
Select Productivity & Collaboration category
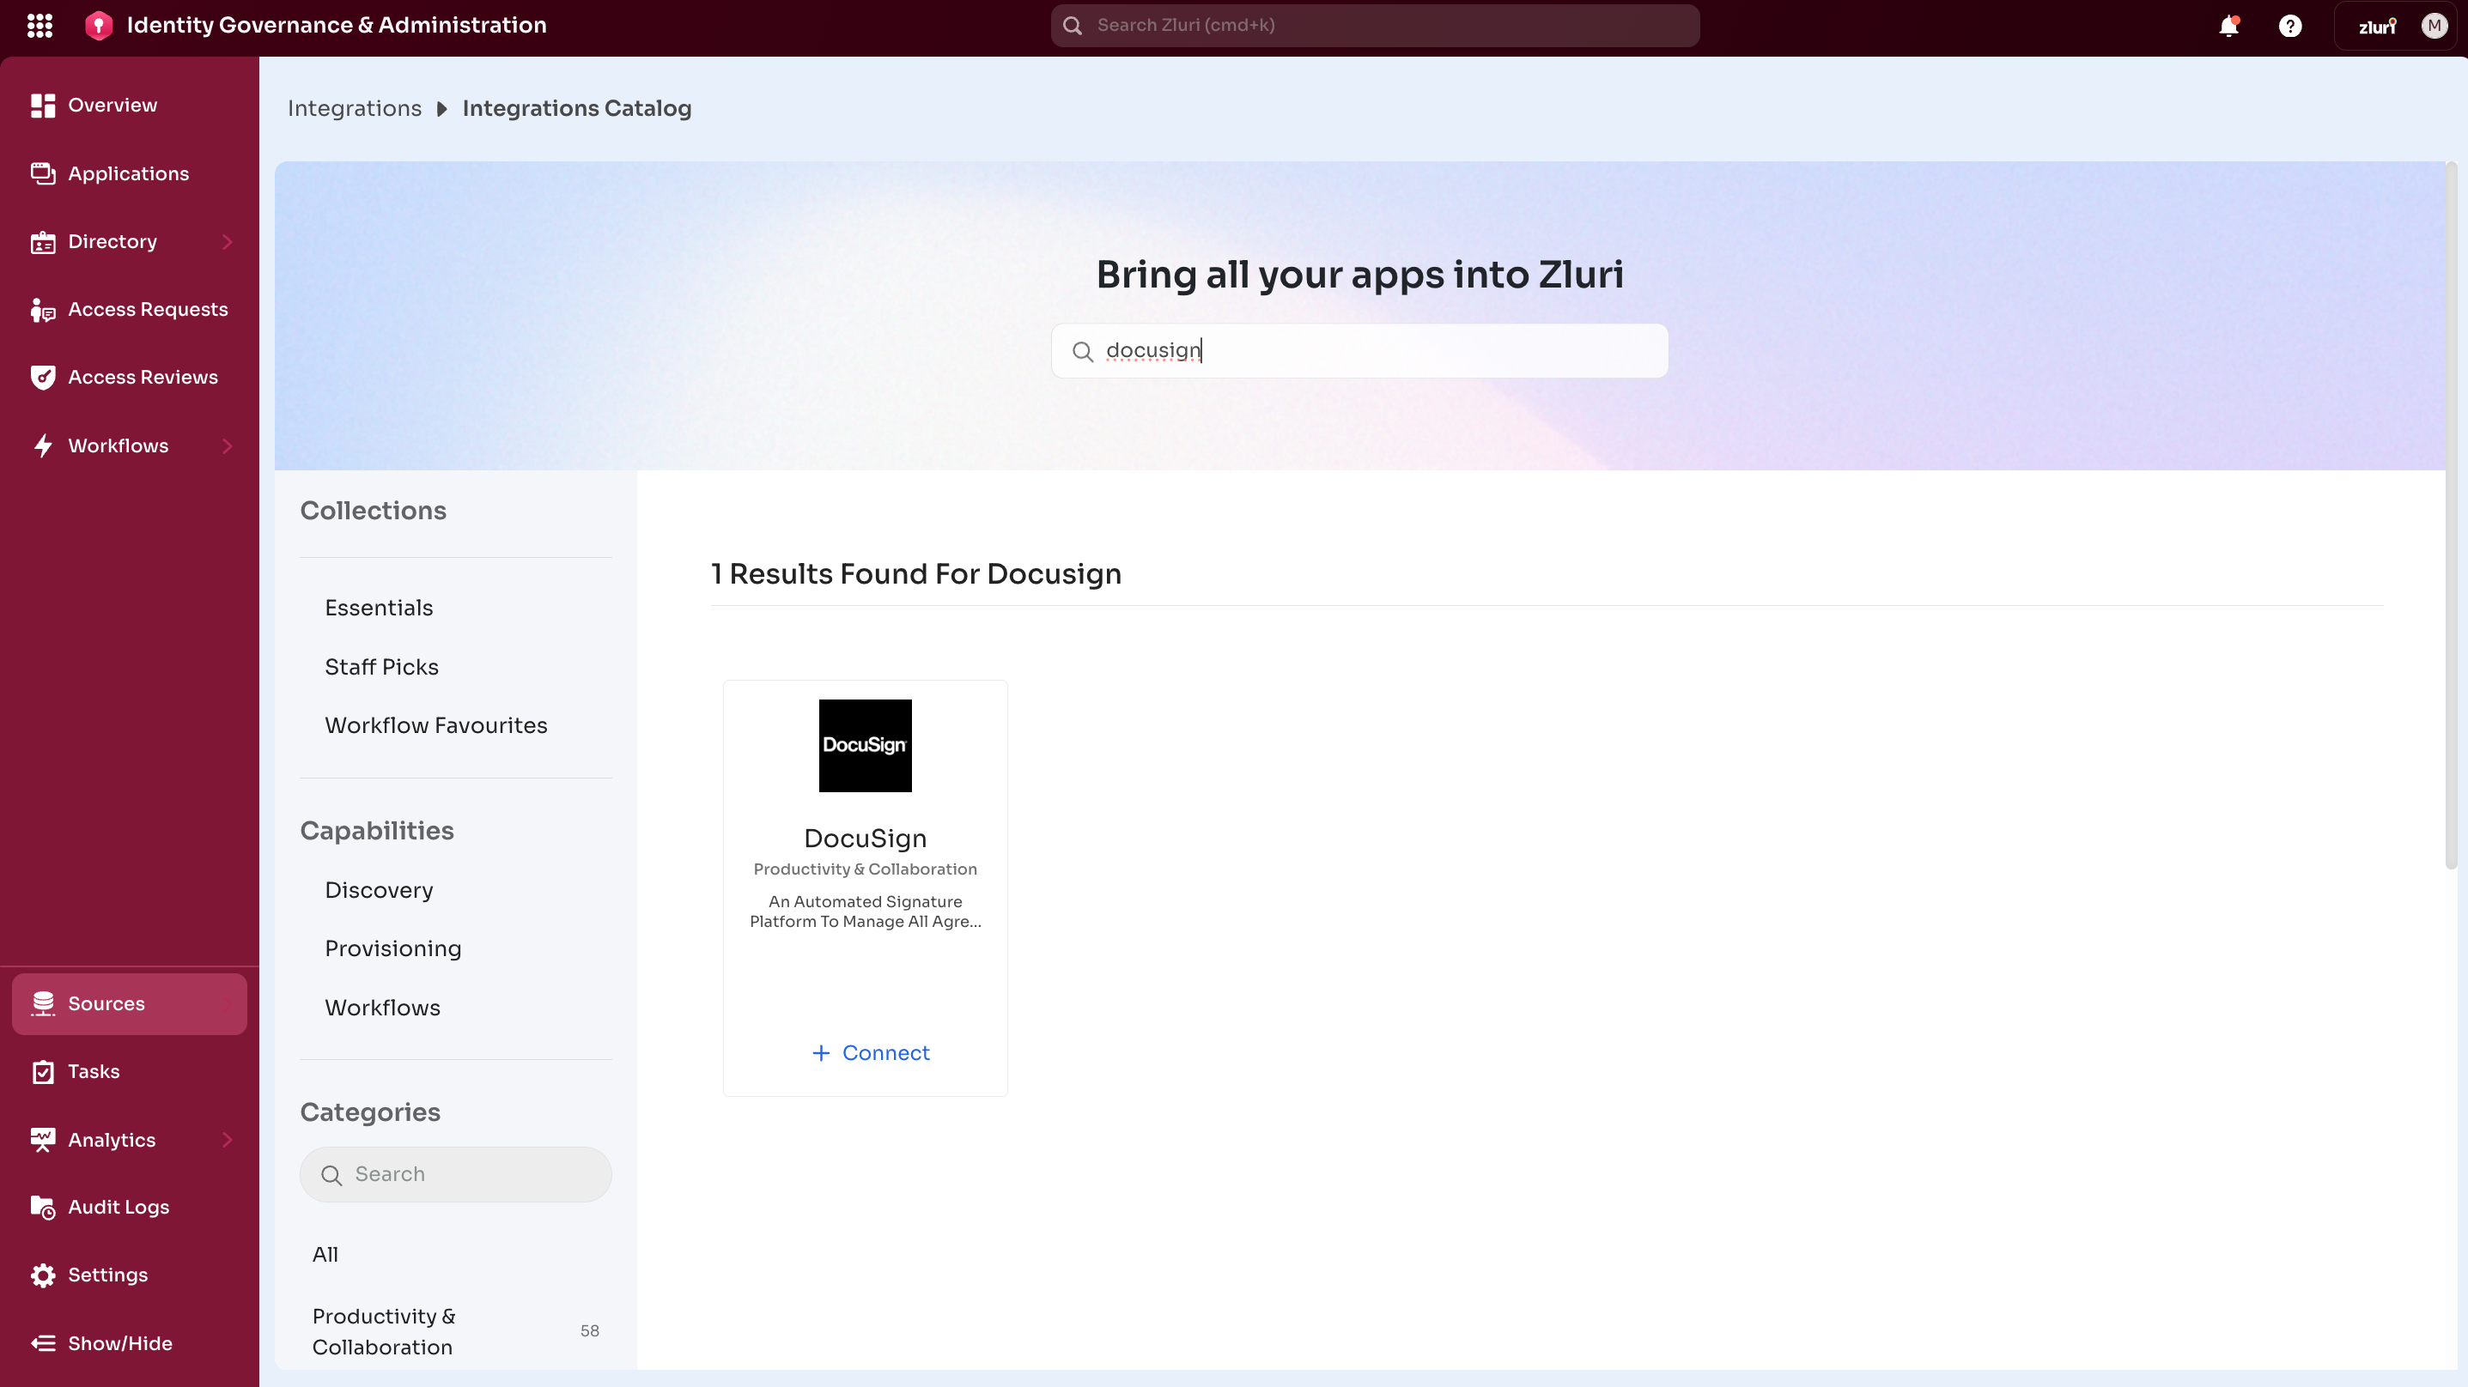(384, 1330)
